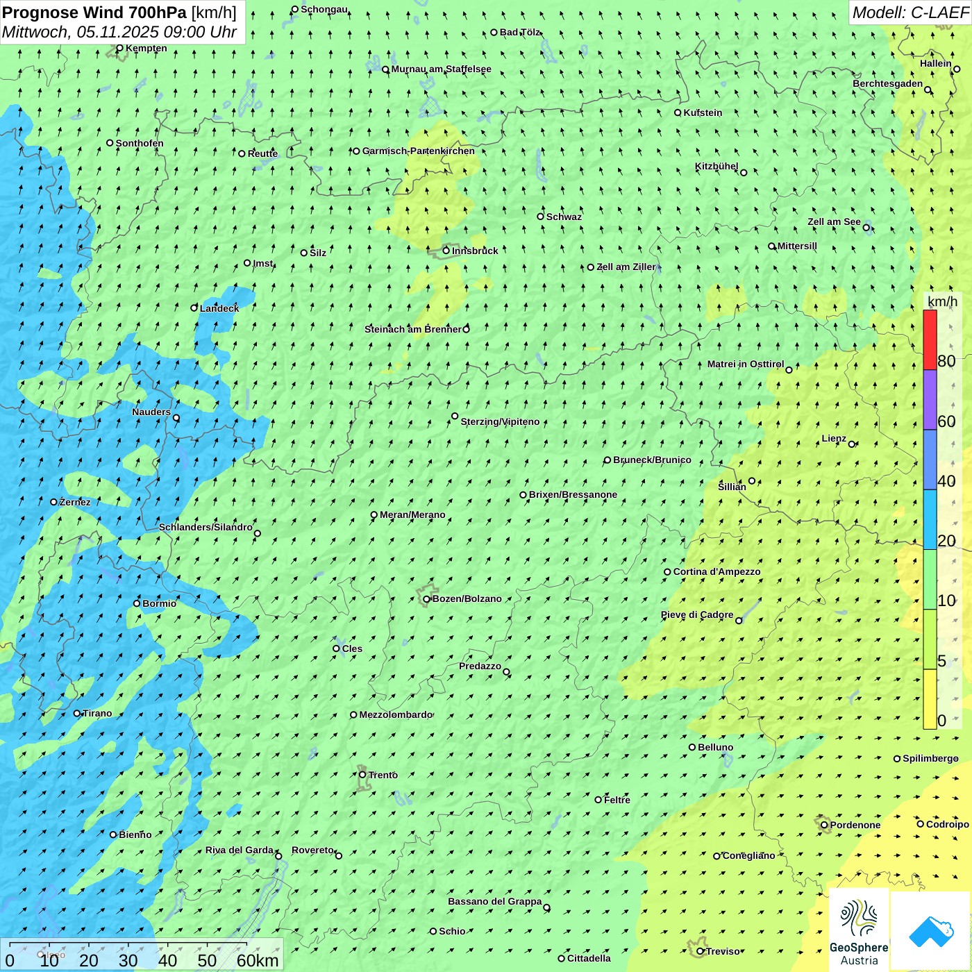This screenshot has width=972, height=972.
Task: Click the Feltre label
Action: click(x=617, y=800)
